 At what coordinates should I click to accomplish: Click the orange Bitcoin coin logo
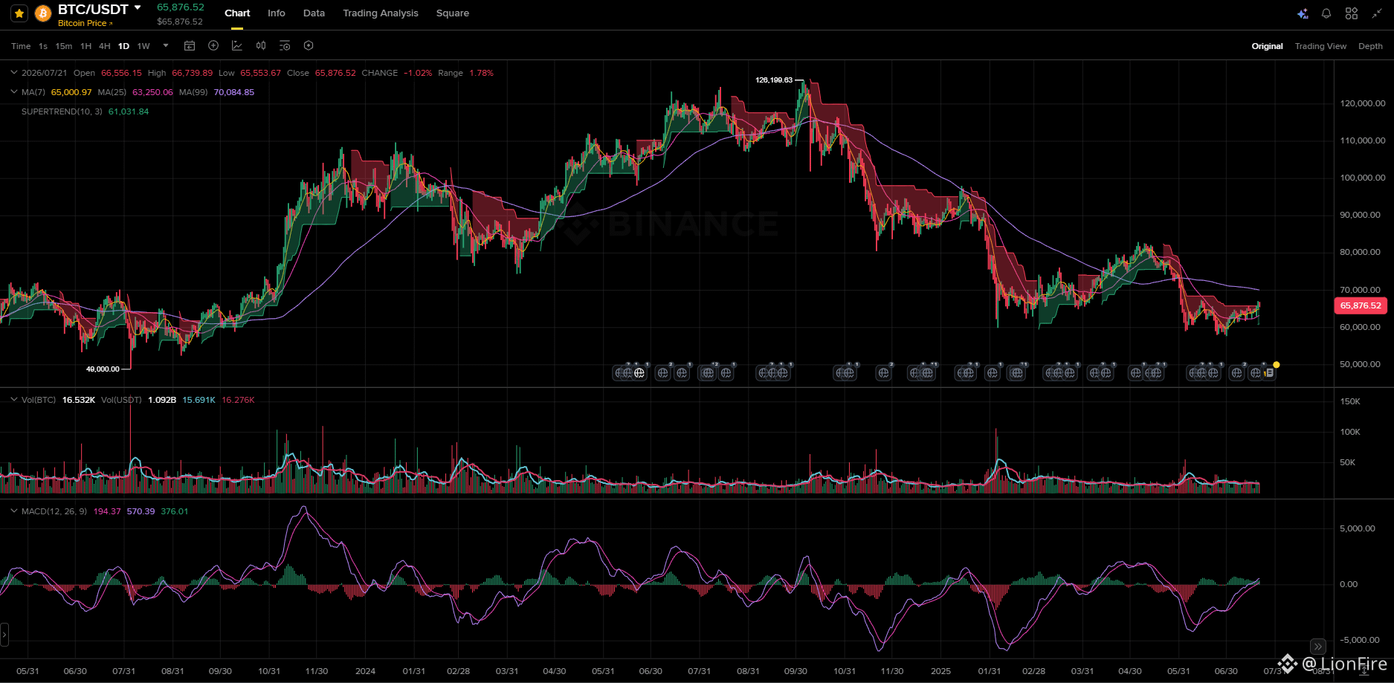point(43,13)
